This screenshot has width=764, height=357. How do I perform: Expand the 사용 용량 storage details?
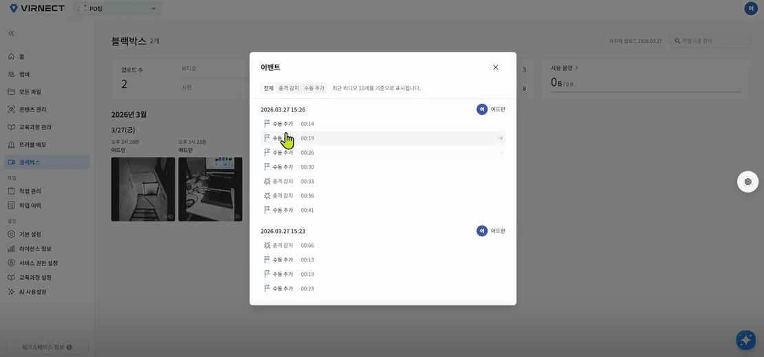pos(564,68)
